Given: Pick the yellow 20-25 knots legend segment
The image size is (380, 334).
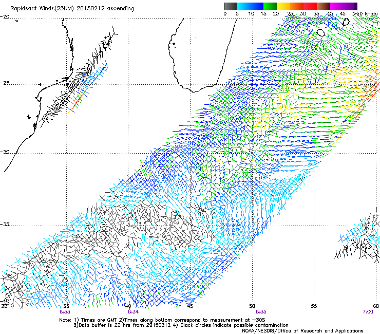Looking at the screenshot, I should (283, 6).
